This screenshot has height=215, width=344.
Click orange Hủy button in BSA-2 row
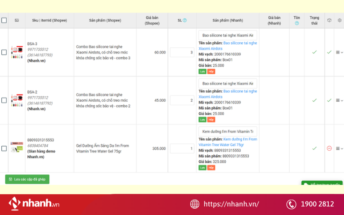(x=211, y=120)
